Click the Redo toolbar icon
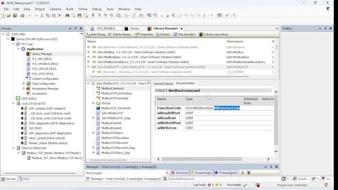Image resolution: width=338 pixels, height=190 pixels. coord(36,15)
